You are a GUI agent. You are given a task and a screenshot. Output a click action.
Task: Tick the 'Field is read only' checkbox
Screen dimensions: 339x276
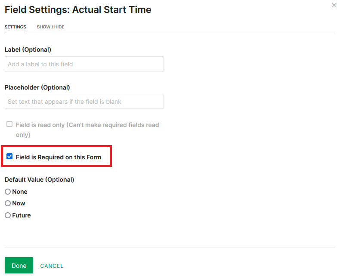tap(9, 124)
